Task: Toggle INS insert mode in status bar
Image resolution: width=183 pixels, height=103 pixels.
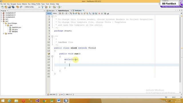Action: pyautogui.click(x=181, y=97)
